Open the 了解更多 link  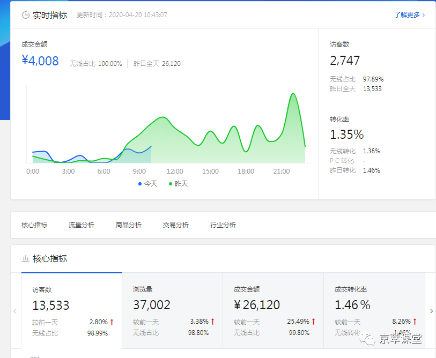[407, 15]
